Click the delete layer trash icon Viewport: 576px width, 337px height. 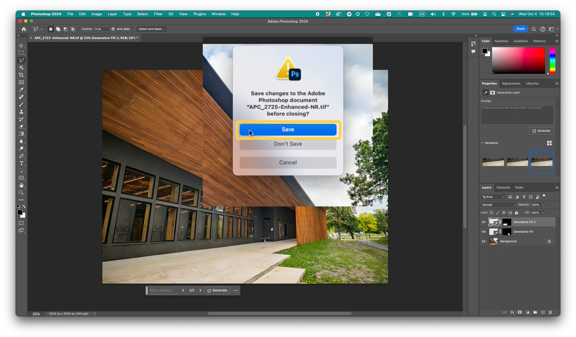pyautogui.click(x=550, y=312)
